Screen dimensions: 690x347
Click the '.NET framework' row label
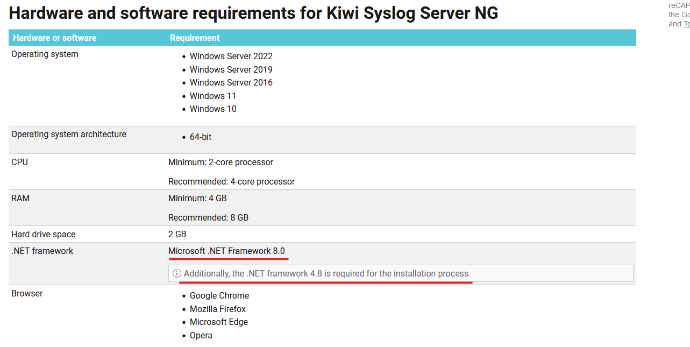tap(42, 251)
